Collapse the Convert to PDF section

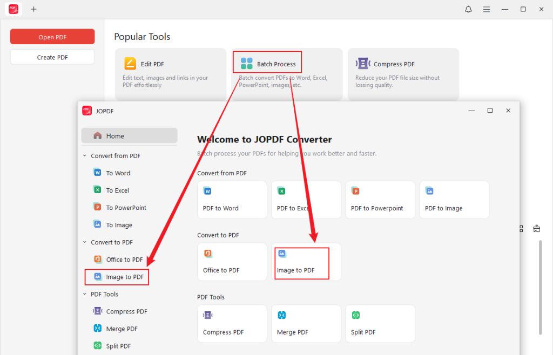[x=84, y=242]
